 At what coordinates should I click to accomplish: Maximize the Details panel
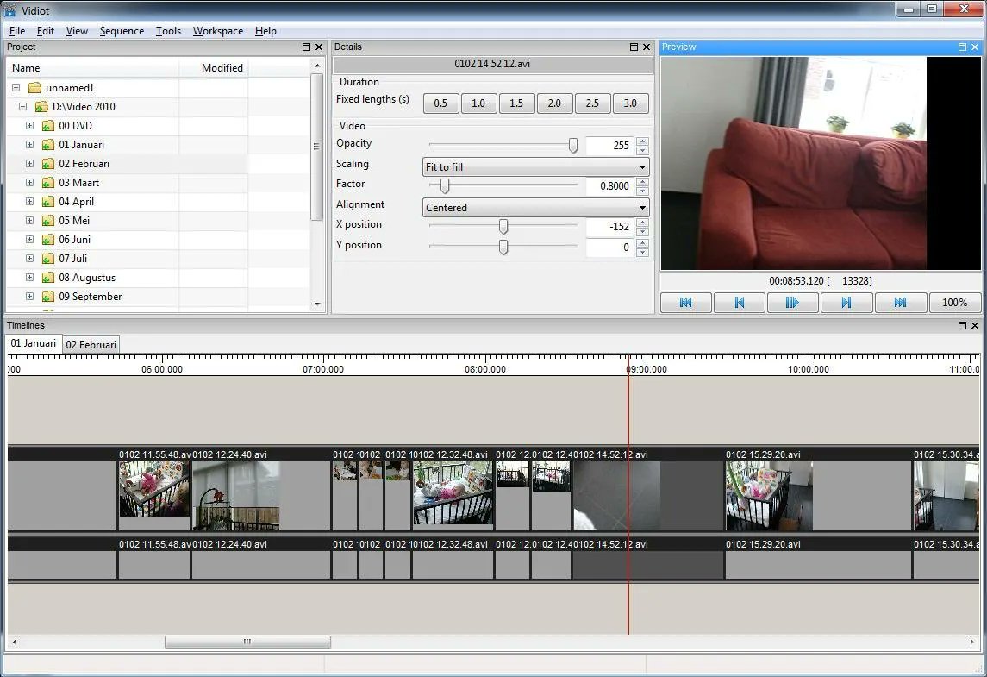tap(634, 47)
